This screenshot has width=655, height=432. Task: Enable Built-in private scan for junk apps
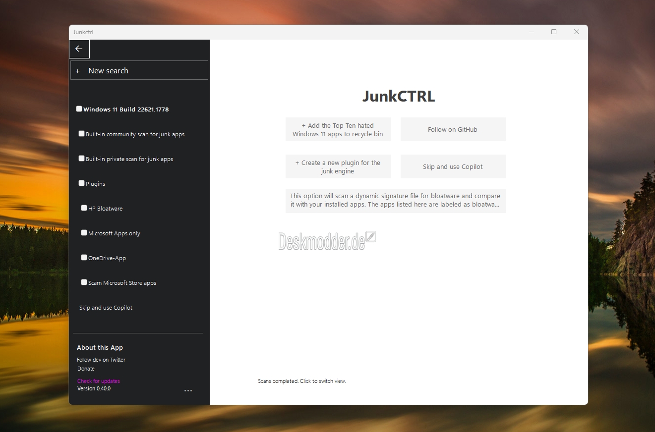tap(81, 159)
